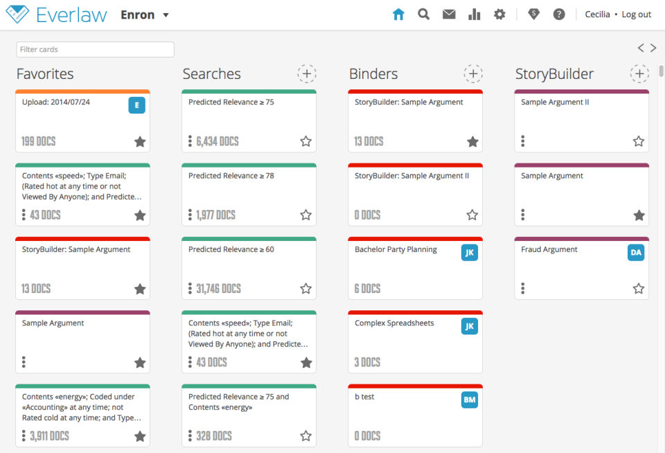Screen dimensions: 665x453
Task: Unfavorite the StoryBuilder: Sample Argument binder
Action: [472, 142]
